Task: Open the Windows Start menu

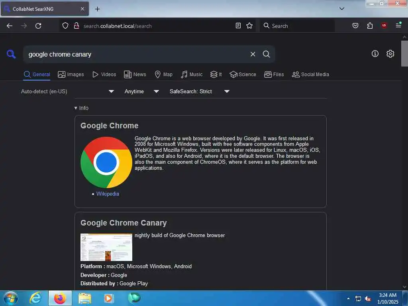Action: tap(11, 298)
